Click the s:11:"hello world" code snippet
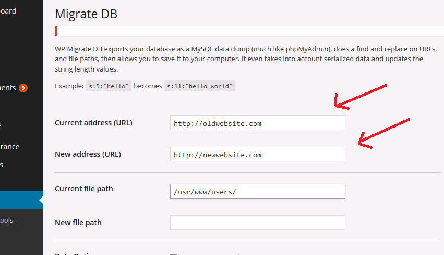This screenshot has height=255, width=444. 200,86
